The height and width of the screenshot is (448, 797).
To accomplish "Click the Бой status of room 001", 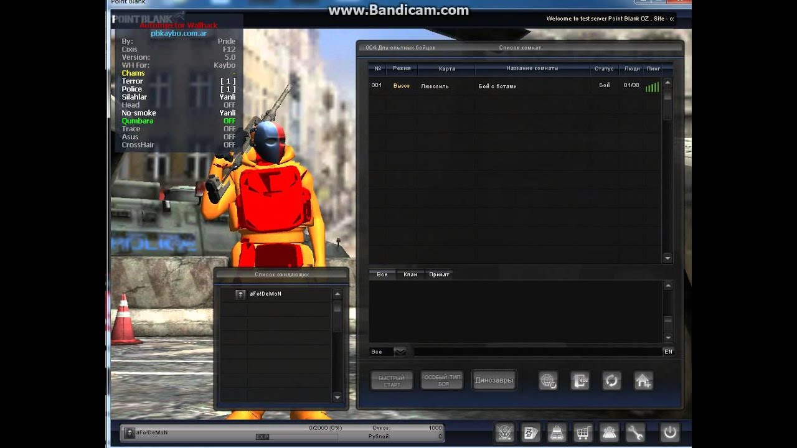I will pos(605,85).
